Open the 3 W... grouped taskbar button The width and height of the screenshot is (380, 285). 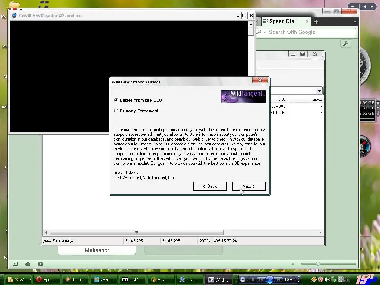(x=19, y=279)
